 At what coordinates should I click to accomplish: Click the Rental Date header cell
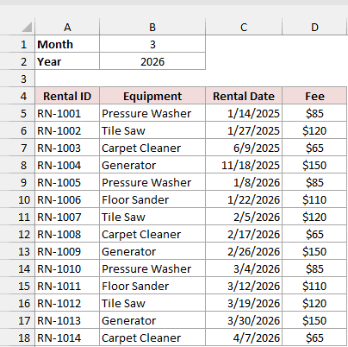244,96
